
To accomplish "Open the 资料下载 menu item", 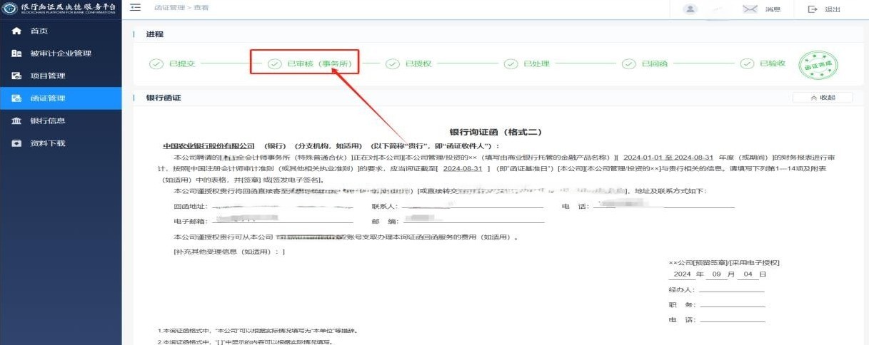I will coord(47,143).
